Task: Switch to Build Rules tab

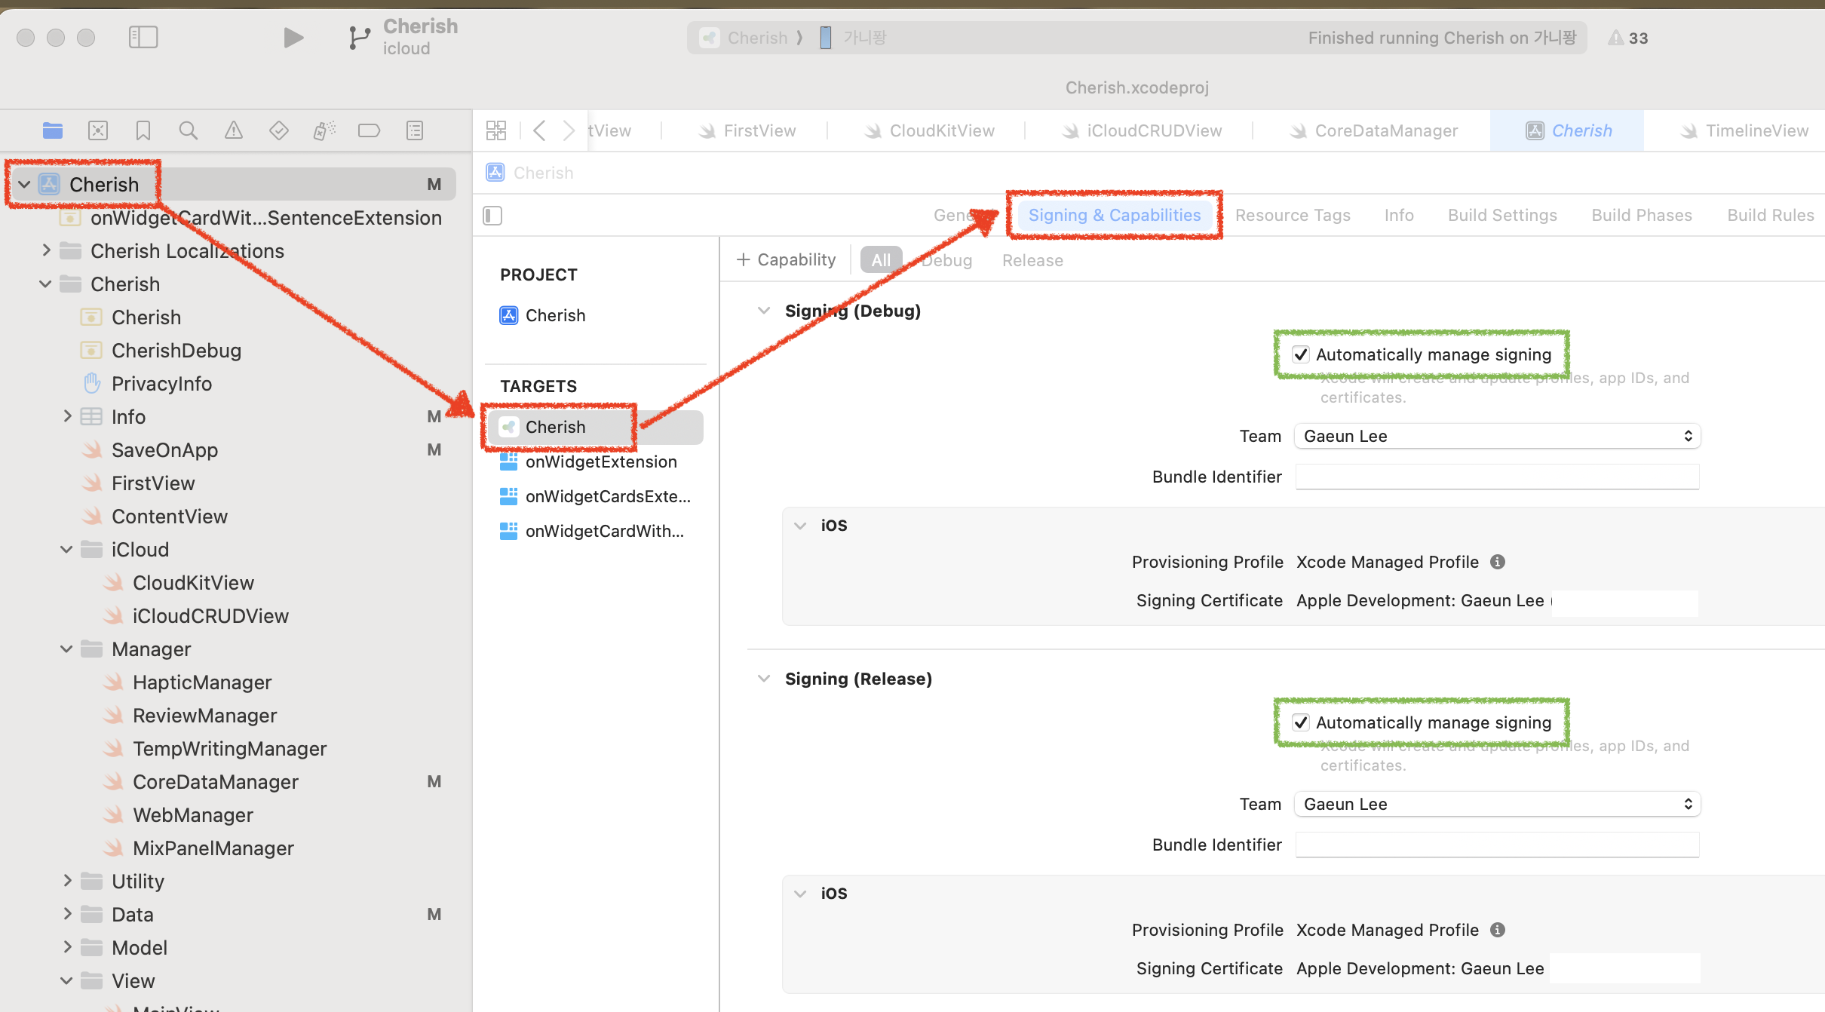Action: pyautogui.click(x=1771, y=215)
